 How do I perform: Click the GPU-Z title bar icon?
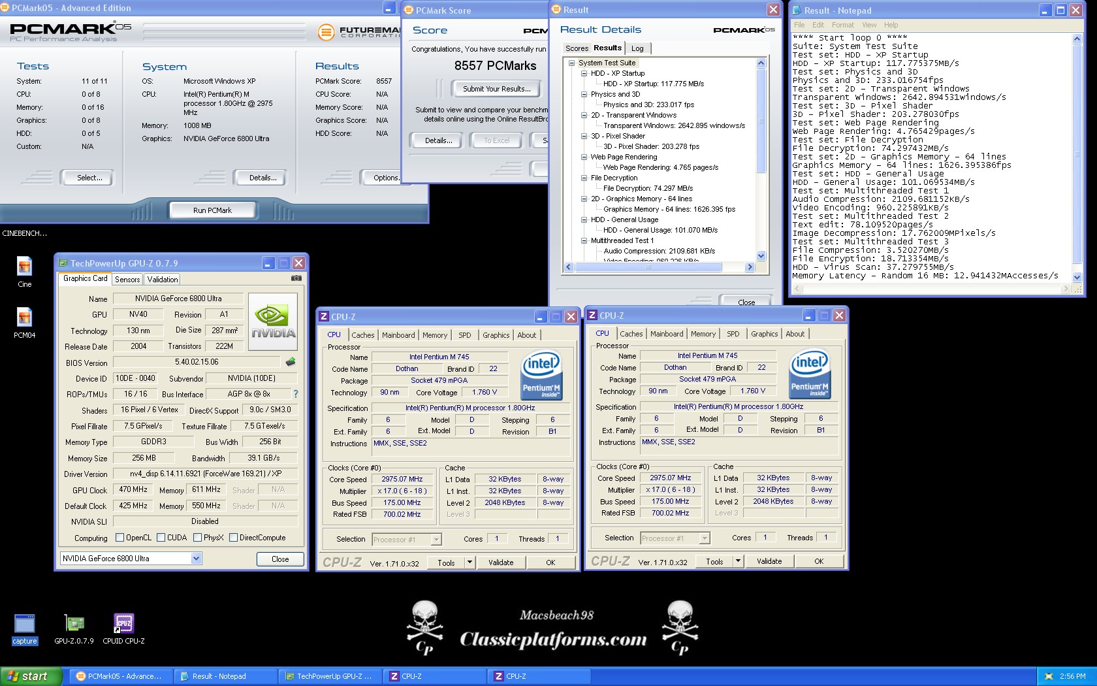(63, 263)
